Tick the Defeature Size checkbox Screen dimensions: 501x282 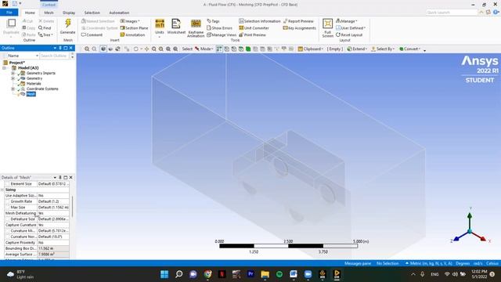tap(8, 219)
